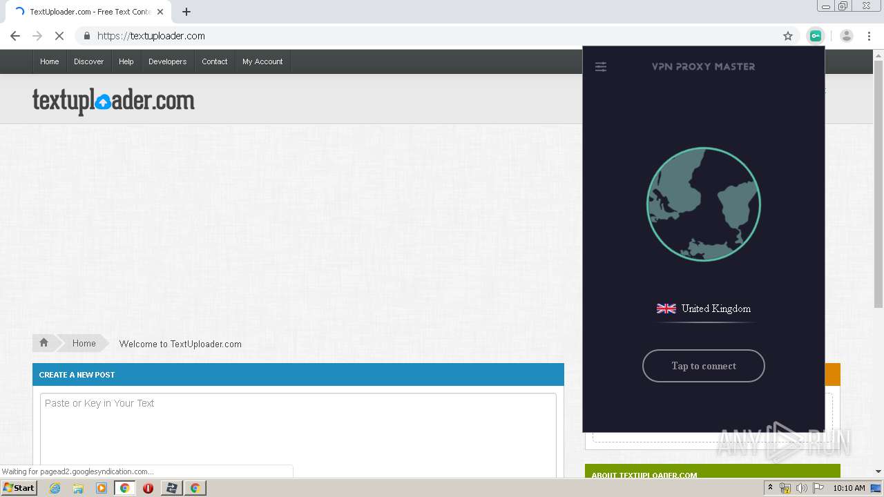
Task: Click the system clock showing 10:10 AM
Action: pos(849,488)
